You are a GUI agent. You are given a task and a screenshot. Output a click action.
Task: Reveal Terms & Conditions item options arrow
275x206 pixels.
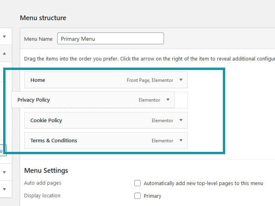click(181, 140)
